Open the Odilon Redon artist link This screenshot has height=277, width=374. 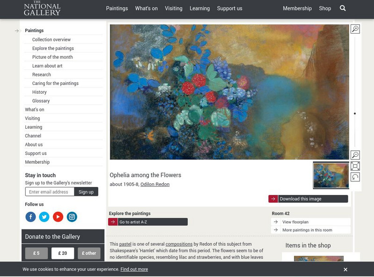point(155,184)
